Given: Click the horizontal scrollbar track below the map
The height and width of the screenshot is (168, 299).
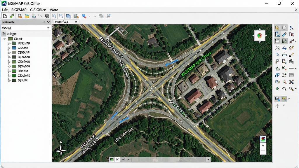Looking at the screenshot, I should point(169,159).
